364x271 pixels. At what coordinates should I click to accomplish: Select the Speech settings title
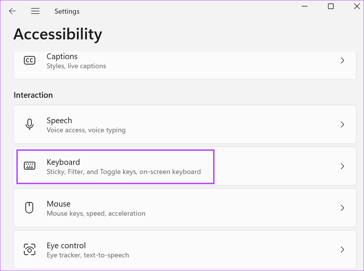pos(59,121)
